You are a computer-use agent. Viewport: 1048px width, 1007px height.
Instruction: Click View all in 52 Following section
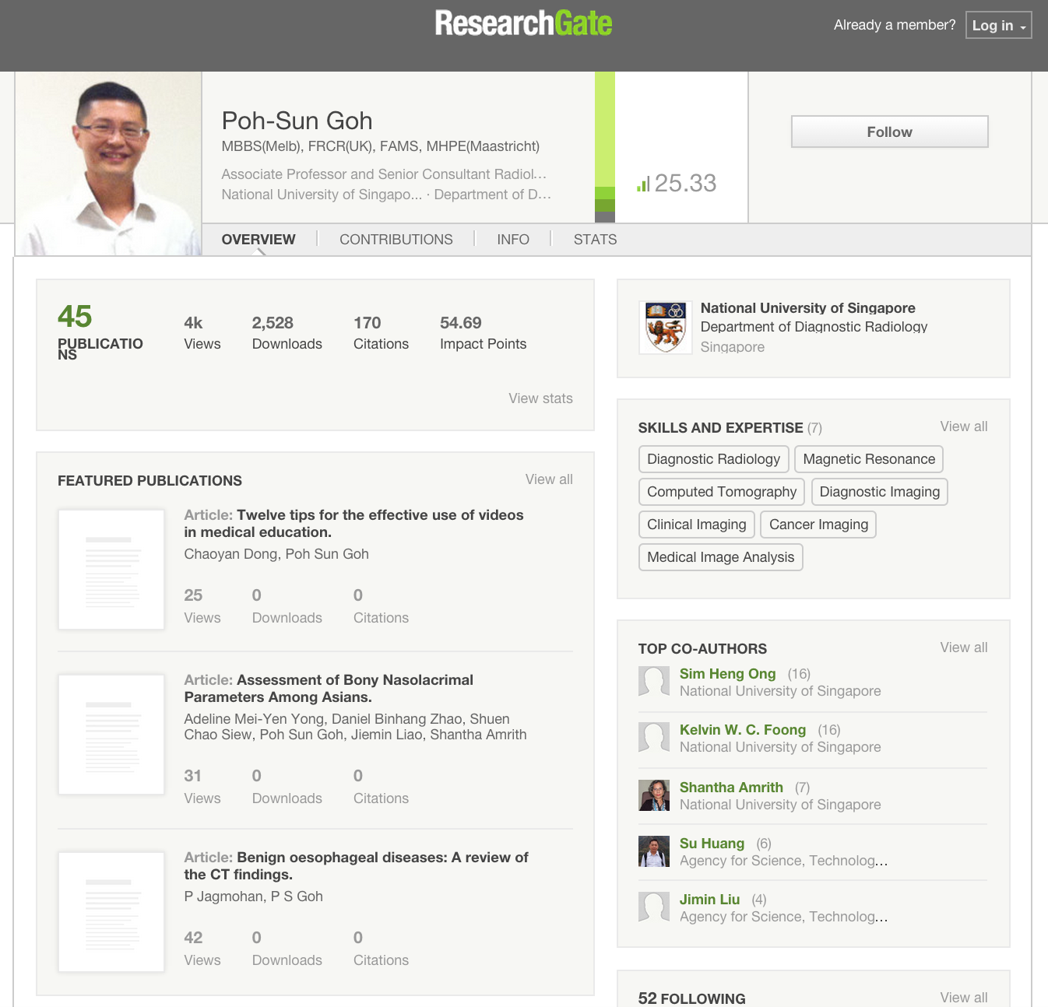(964, 998)
